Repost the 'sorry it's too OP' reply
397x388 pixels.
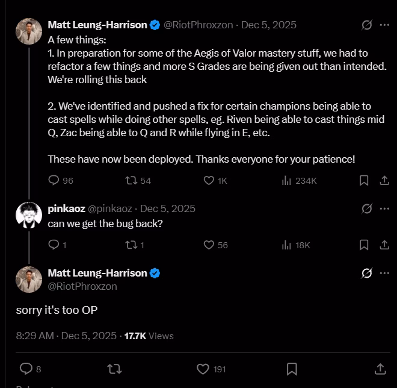[x=114, y=368]
